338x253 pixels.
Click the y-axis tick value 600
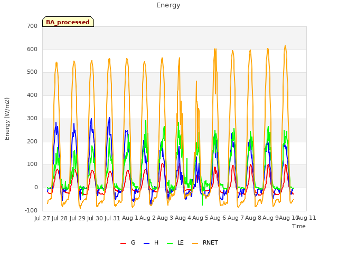(x=32, y=49)
